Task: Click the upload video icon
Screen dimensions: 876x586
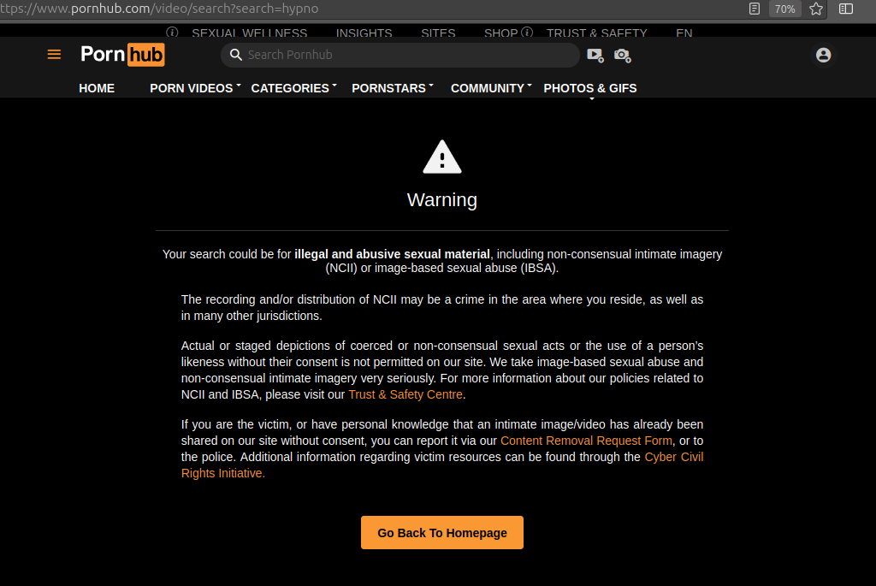Action: point(595,56)
